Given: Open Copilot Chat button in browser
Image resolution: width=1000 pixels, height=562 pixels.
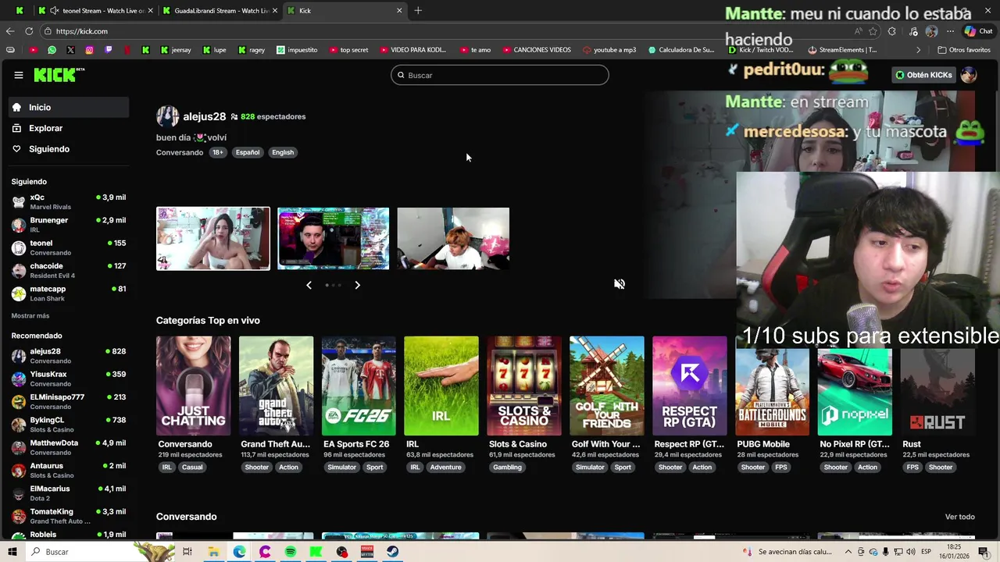Looking at the screenshot, I should point(978,31).
